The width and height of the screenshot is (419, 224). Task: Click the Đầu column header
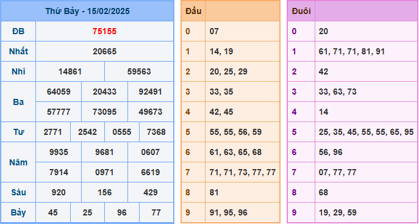point(193,11)
